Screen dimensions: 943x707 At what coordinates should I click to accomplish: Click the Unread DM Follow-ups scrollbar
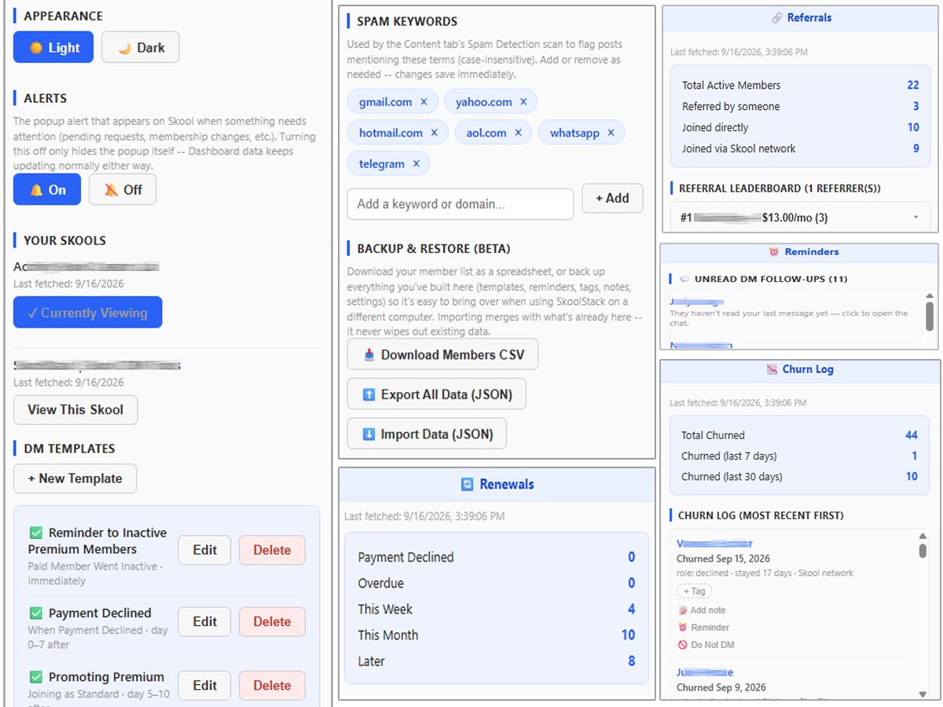[x=930, y=317]
